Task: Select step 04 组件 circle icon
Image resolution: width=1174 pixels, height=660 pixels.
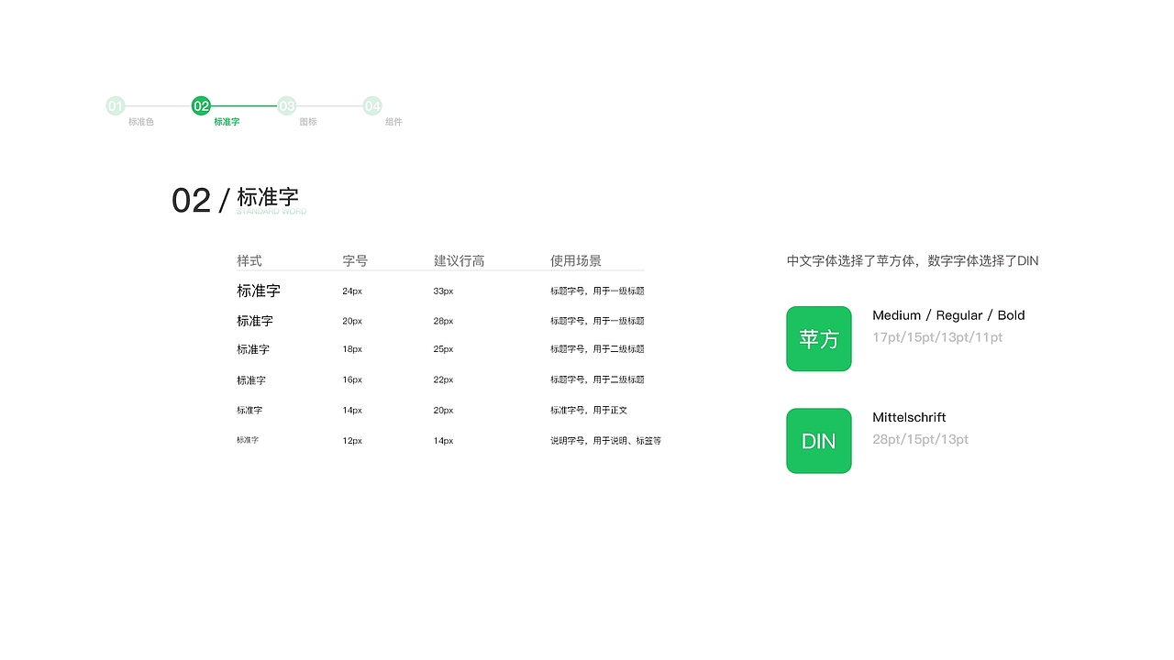Action: click(x=372, y=105)
